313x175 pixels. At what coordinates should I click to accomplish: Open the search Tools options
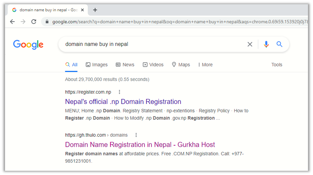[277, 65]
